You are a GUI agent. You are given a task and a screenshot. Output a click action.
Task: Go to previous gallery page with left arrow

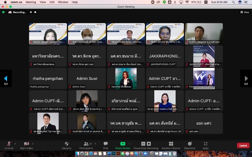tap(6, 79)
